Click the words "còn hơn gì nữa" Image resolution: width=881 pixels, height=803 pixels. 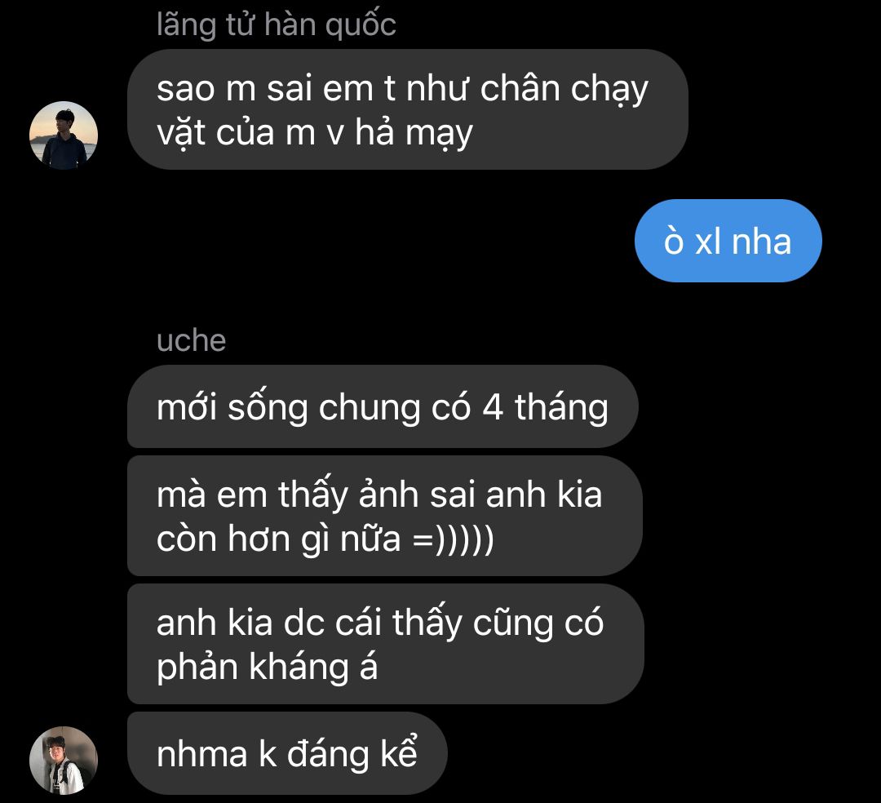tap(279, 539)
